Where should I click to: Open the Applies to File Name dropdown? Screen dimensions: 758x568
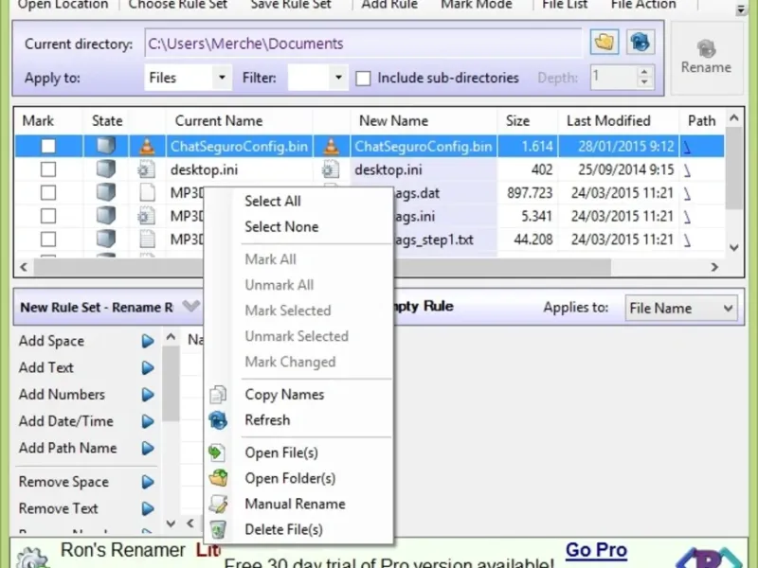[x=681, y=309]
